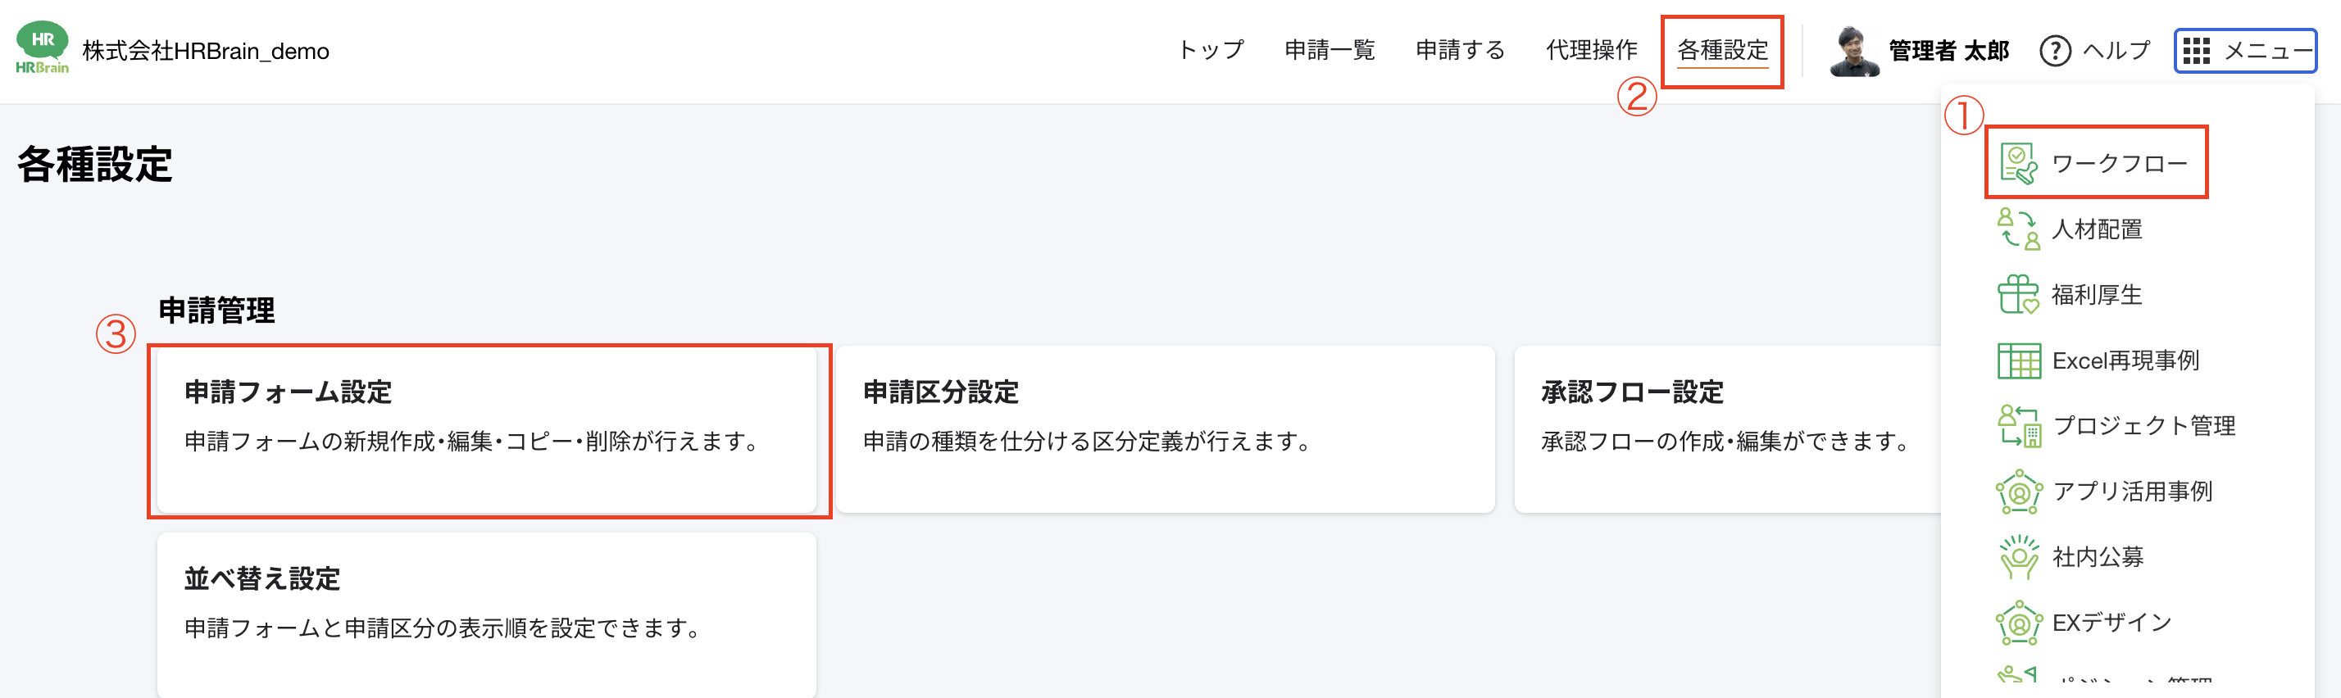This screenshot has width=2341, height=698.
Task: Select トップ in the navigation bar
Action: pyautogui.click(x=1211, y=50)
